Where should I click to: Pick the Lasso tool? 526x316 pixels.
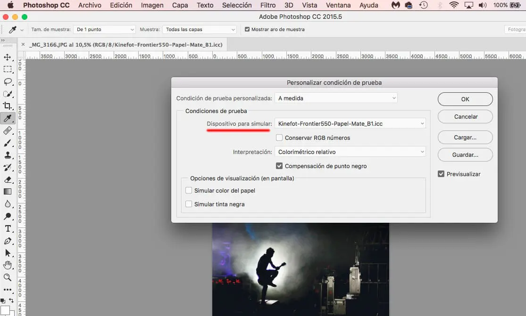(x=8, y=81)
